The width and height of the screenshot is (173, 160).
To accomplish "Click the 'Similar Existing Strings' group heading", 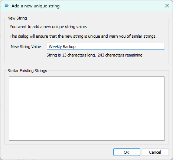I will [27, 71].
